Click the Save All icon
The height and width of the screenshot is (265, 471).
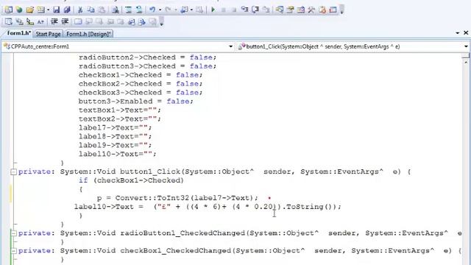click(x=67, y=10)
